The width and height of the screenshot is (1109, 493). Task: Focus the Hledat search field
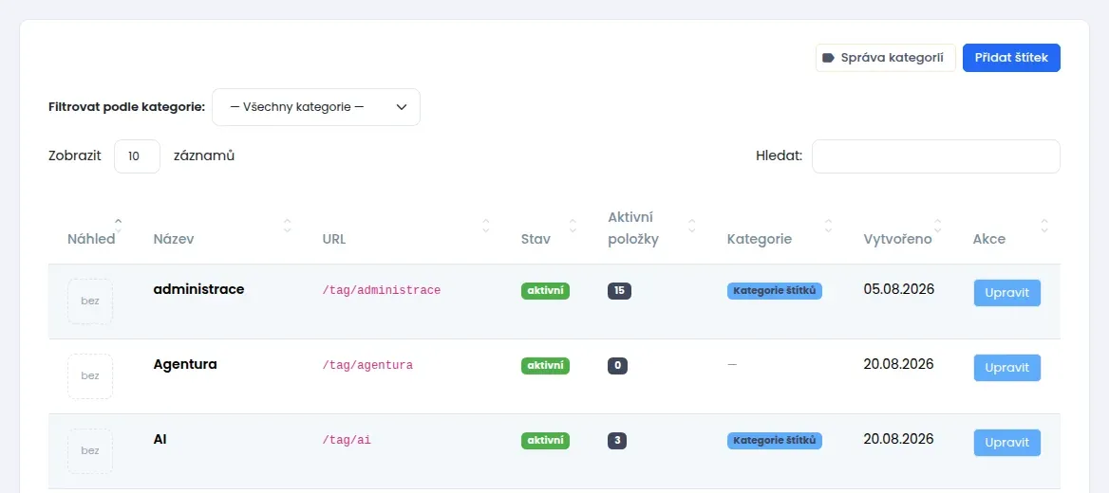pos(936,156)
